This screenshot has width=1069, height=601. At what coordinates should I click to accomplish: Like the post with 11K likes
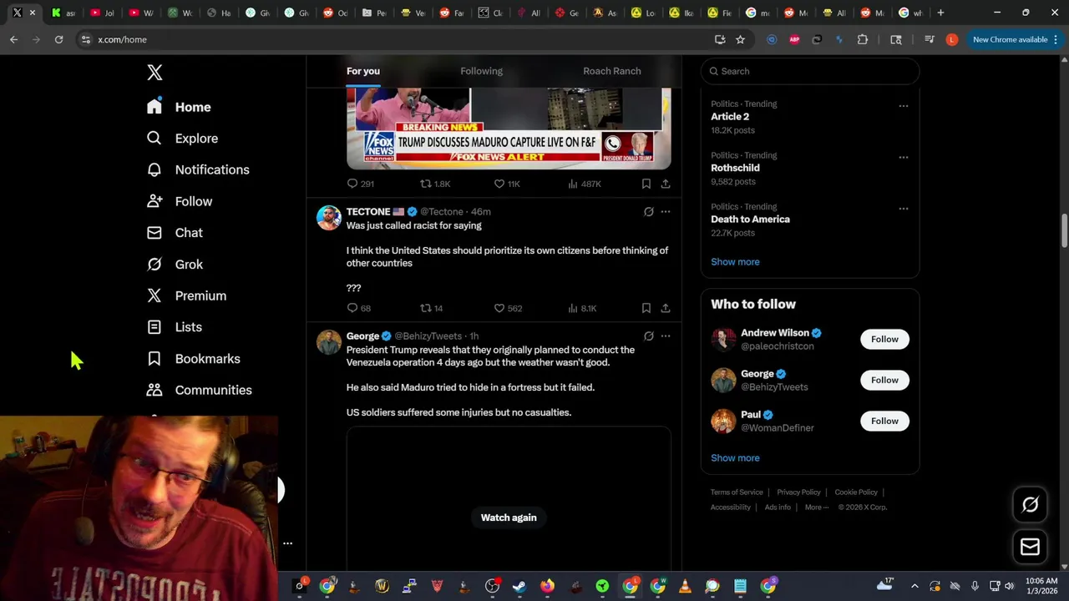point(507,184)
